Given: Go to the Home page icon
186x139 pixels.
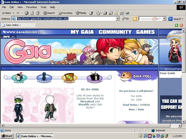Looking at the screenshot, I should (38, 13).
